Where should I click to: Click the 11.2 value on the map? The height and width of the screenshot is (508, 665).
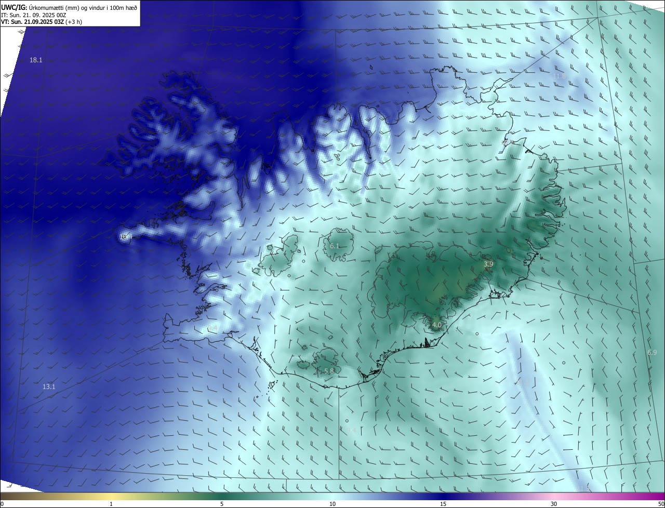[x=523, y=382]
